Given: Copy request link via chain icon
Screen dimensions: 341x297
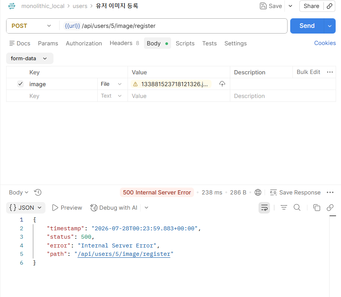Looking at the screenshot, I should [330, 6].
